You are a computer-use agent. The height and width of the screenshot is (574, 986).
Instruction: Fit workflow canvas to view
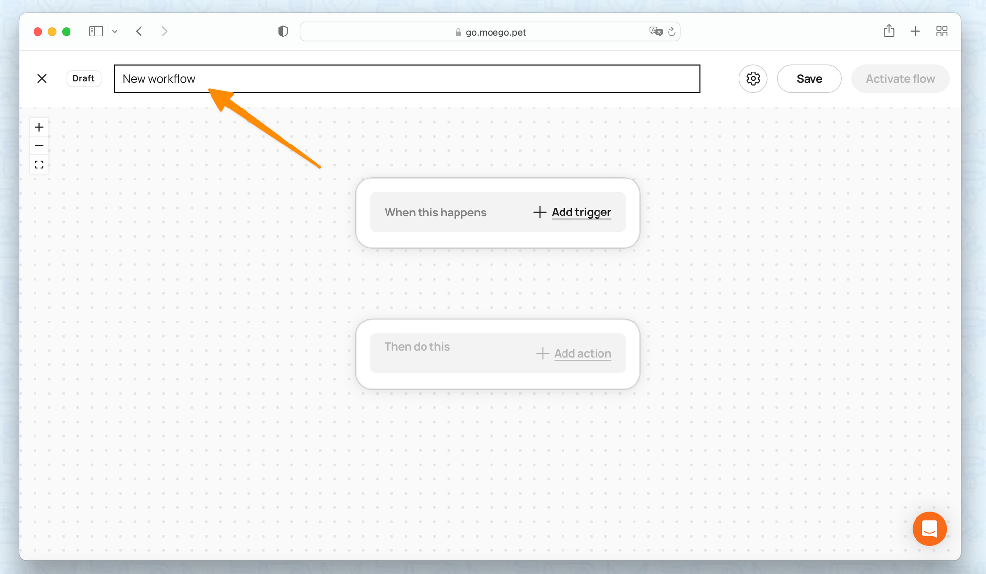coord(39,165)
